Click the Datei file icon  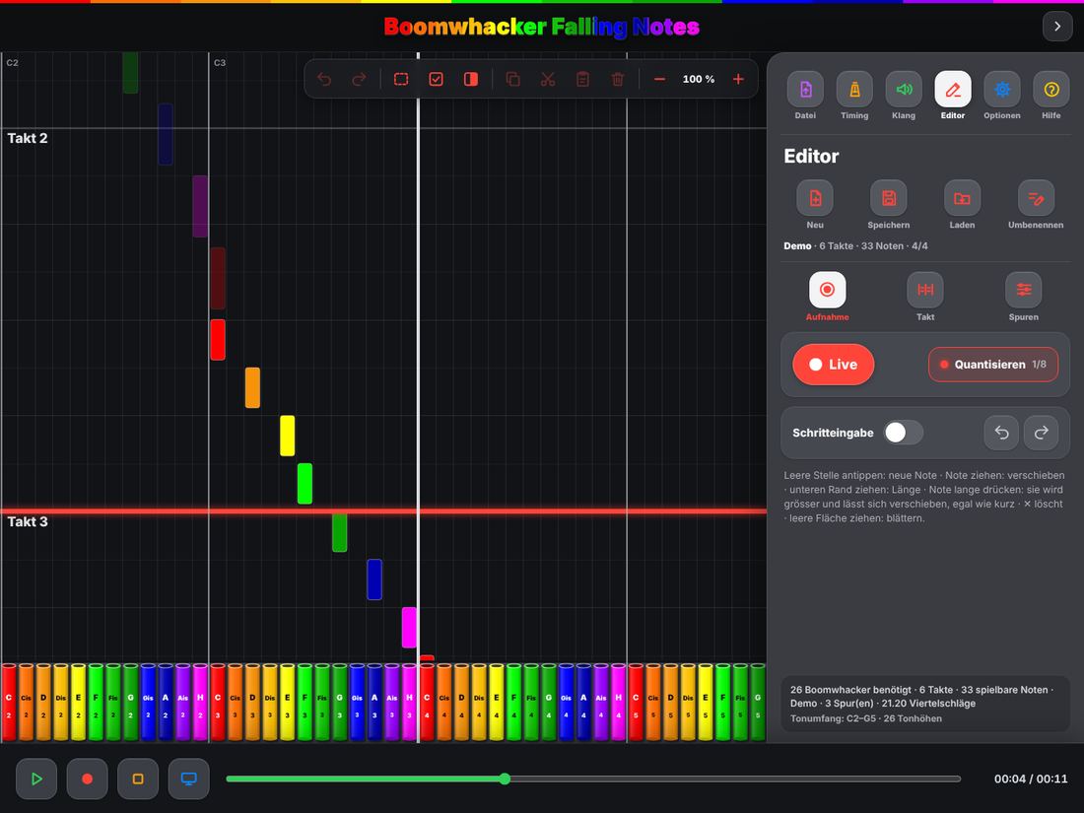point(805,89)
